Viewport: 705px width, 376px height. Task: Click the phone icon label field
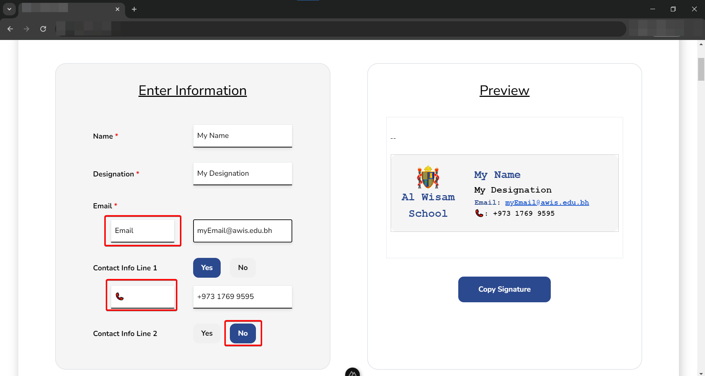pos(142,296)
